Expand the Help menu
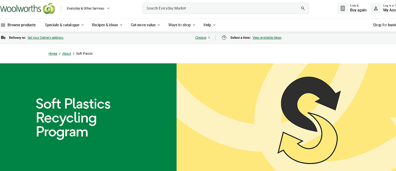The width and height of the screenshot is (396, 171). [209, 25]
